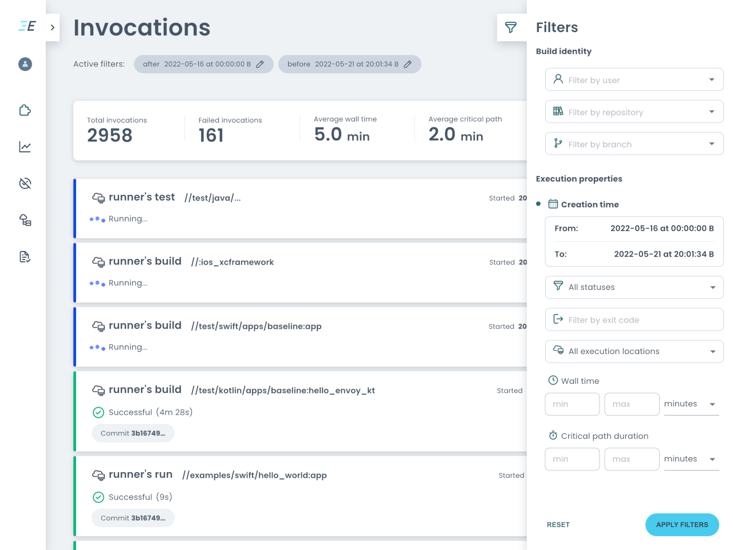Open the All statuses dropdown
733x550 pixels.
click(635, 287)
